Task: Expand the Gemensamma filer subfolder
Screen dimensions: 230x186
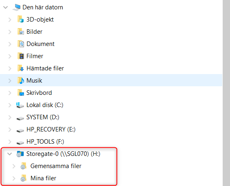Action: (x=14, y=166)
